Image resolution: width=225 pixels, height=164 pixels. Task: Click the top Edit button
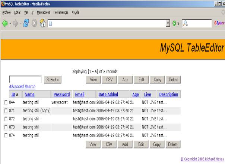141,79
